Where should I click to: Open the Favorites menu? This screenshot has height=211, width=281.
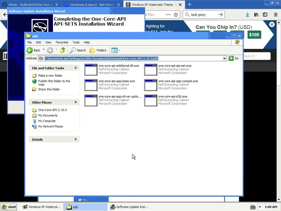62,42
